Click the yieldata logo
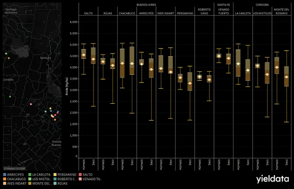The height and width of the screenshot is (189, 294). tap(273, 179)
